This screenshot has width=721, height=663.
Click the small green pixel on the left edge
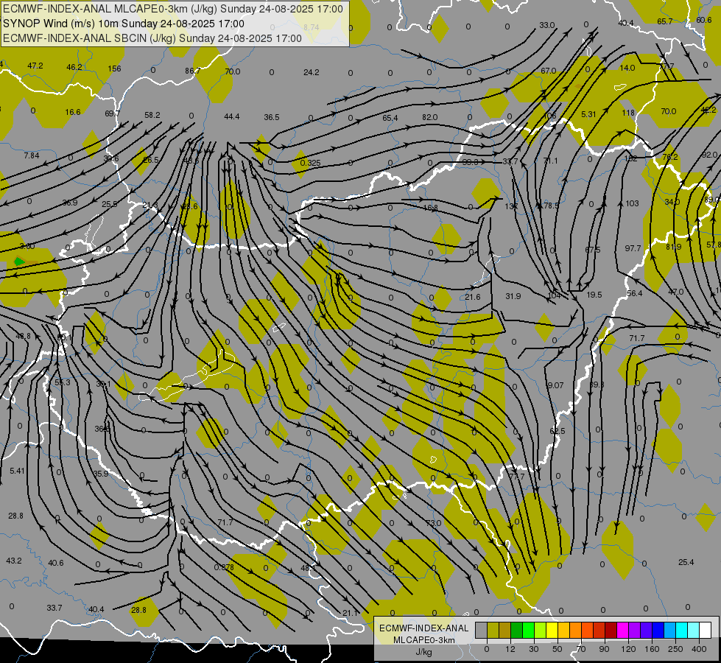[19, 262]
